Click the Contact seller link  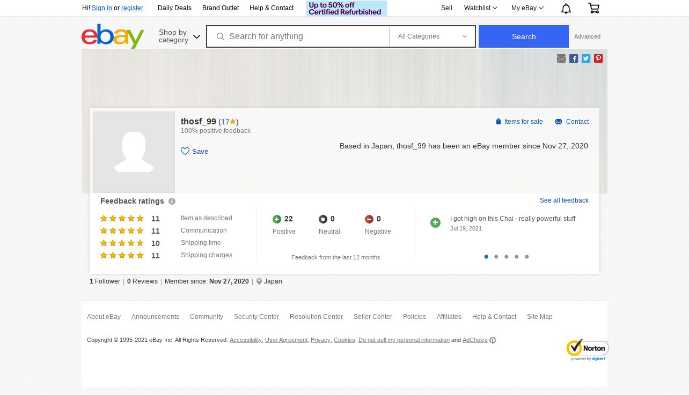572,122
